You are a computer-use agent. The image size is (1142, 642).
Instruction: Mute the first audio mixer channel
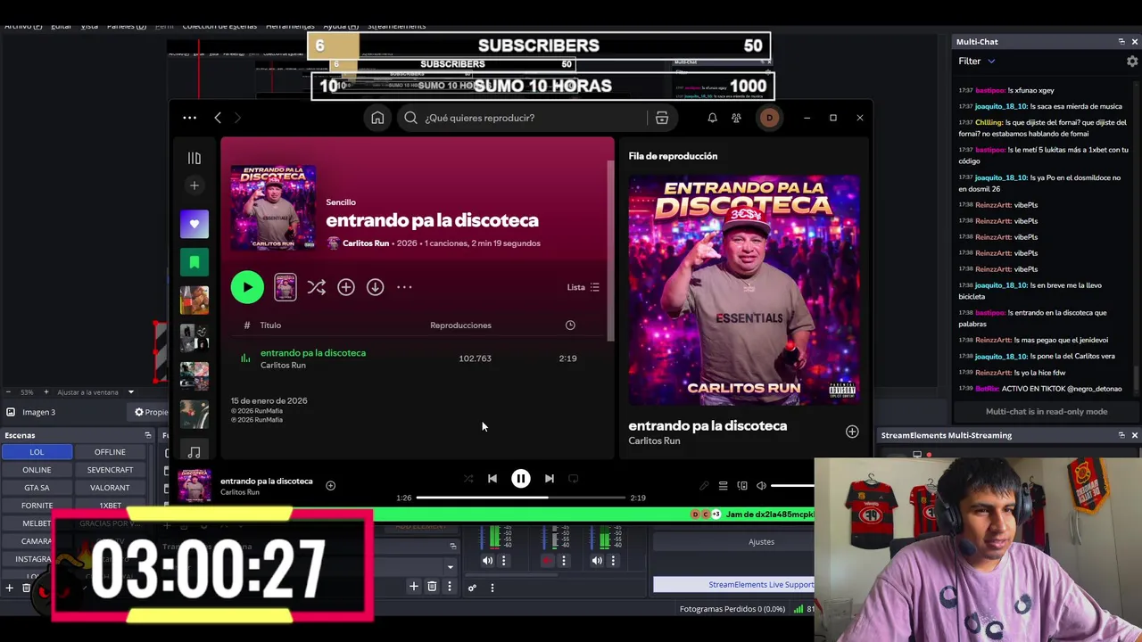pyautogui.click(x=487, y=561)
